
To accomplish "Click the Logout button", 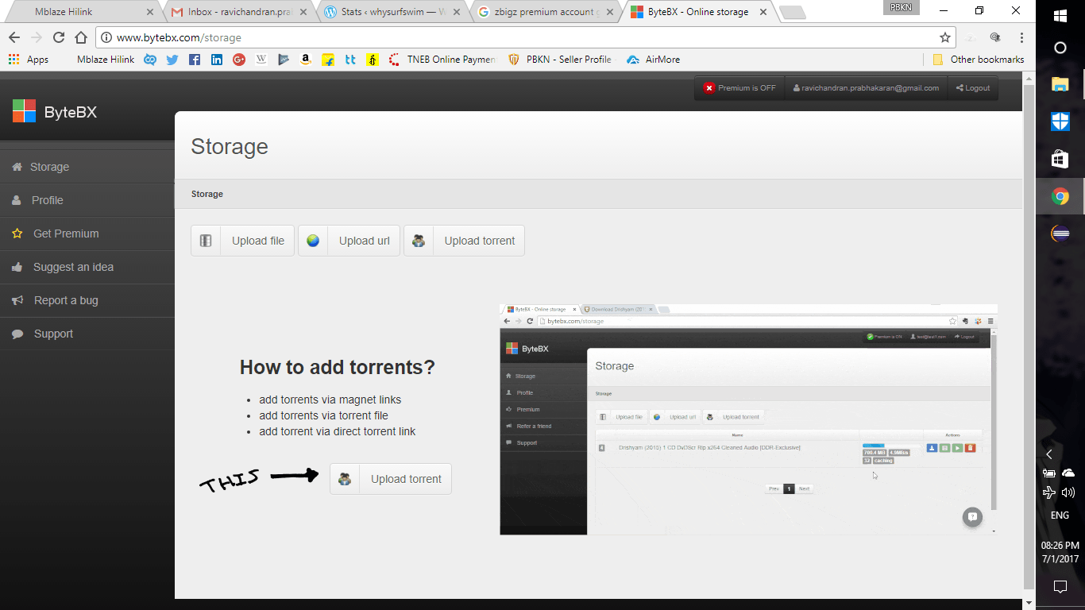I will tap(972, 87).
